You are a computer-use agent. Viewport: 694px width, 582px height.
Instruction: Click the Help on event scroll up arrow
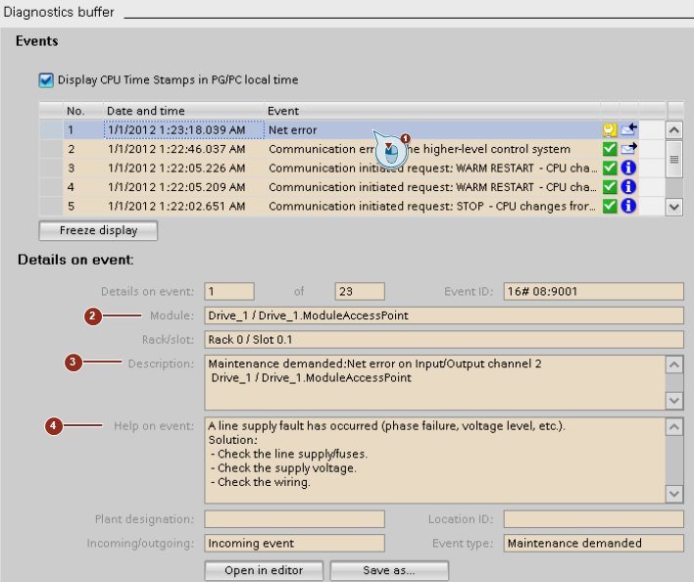674,427
